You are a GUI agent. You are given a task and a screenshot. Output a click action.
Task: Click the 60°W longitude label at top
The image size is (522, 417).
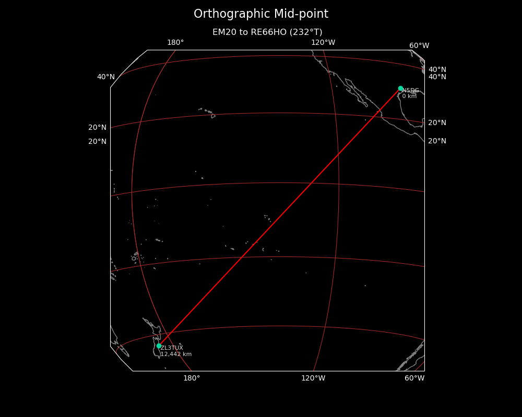[x=419, y=46]
